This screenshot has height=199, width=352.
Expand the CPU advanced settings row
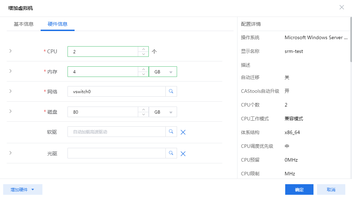(x=10, y=51)
